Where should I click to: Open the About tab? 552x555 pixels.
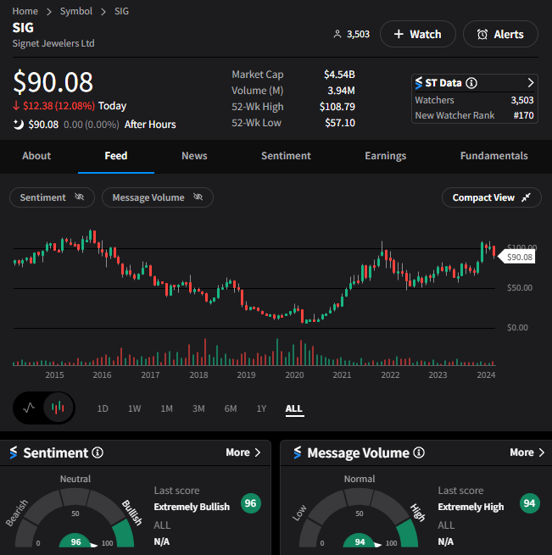(x=36, y=156)
